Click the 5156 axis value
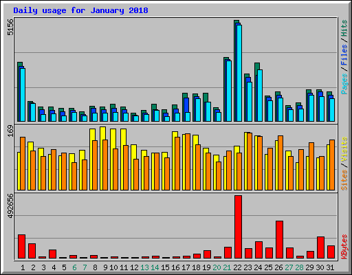The image size is (352, 275). point(10,27)
